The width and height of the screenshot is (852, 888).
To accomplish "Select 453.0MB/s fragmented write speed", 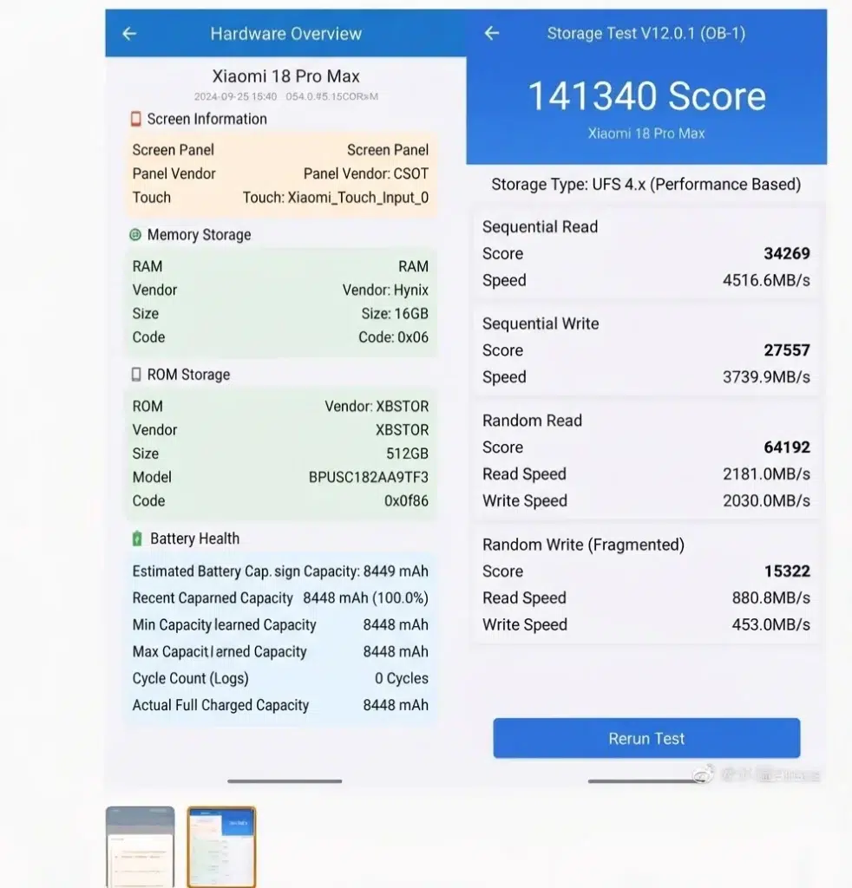I will [771, 624].
